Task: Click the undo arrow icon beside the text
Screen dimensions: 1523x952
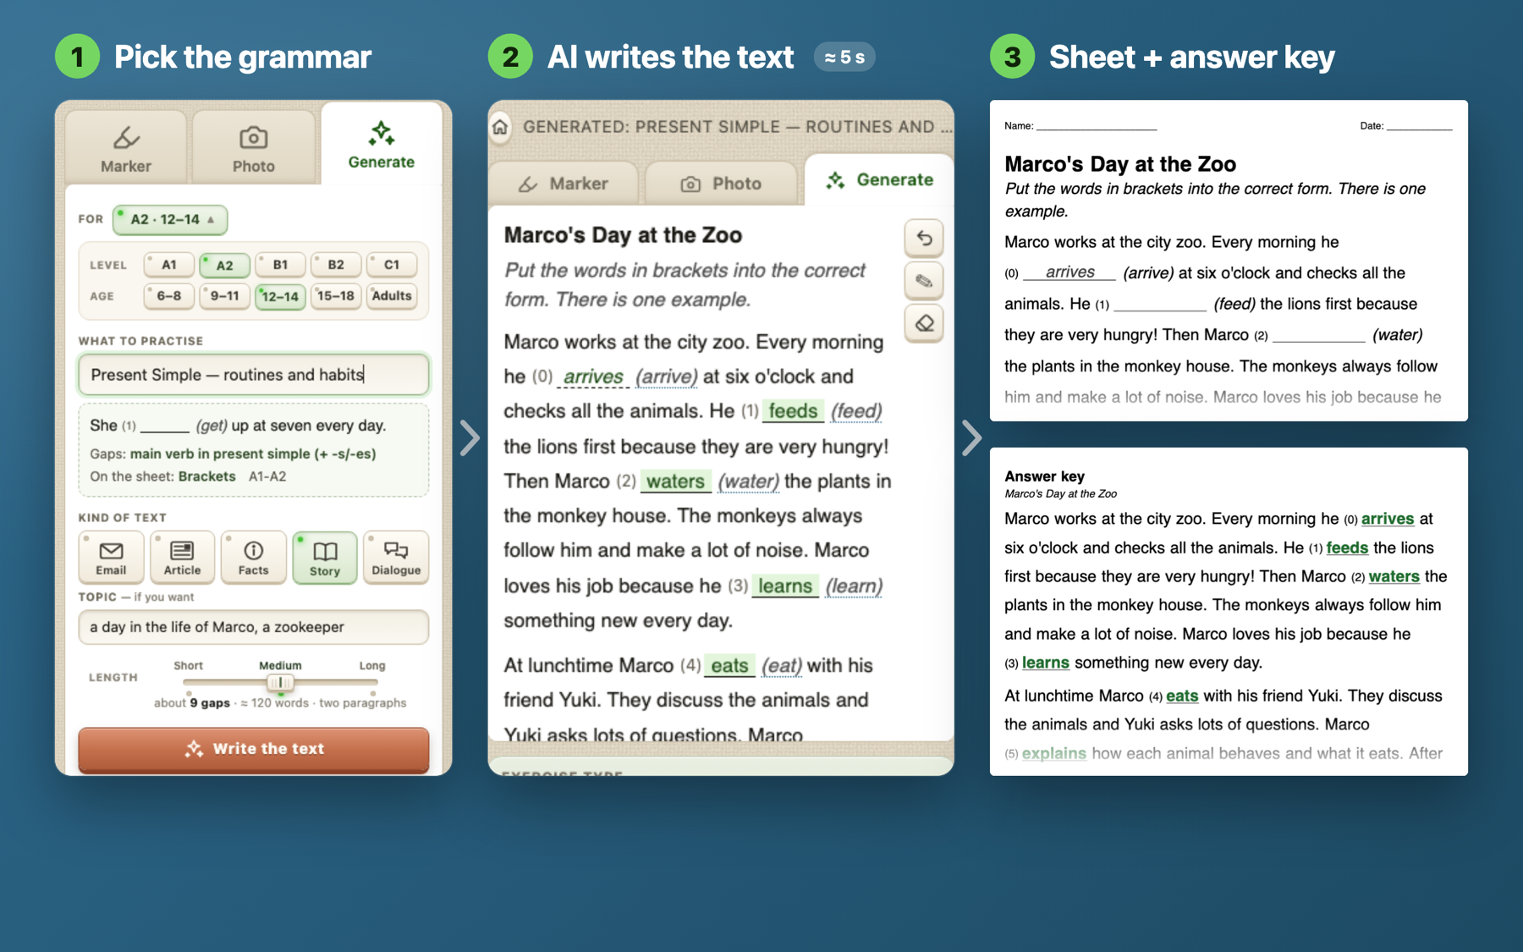Action: click(x=924, y=239)
